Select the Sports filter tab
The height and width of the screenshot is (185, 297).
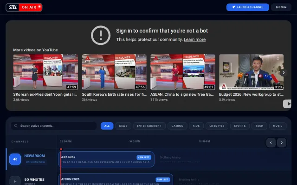[240, 126]
